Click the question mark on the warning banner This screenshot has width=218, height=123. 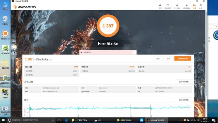(x=134, y=52)
